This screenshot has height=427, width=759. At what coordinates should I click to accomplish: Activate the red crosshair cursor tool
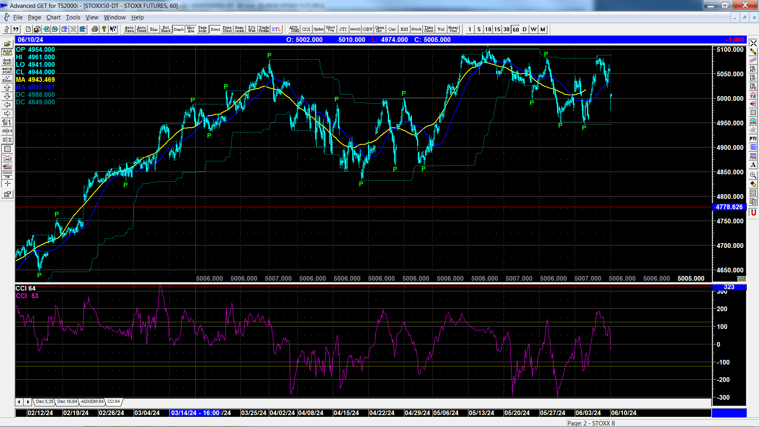(x=7, y=183)
